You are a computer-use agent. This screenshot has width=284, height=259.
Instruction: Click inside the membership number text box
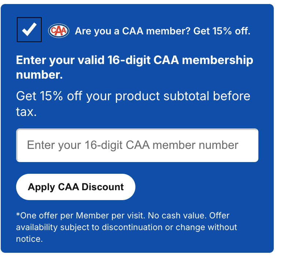pyautogui.click(x=137, y=145)
